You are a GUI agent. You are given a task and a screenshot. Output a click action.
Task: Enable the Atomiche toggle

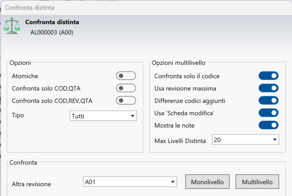(126, 76)
